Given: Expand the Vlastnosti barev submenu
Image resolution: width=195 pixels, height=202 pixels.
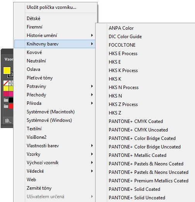Looking at the screenshot, I should [55, 146].
